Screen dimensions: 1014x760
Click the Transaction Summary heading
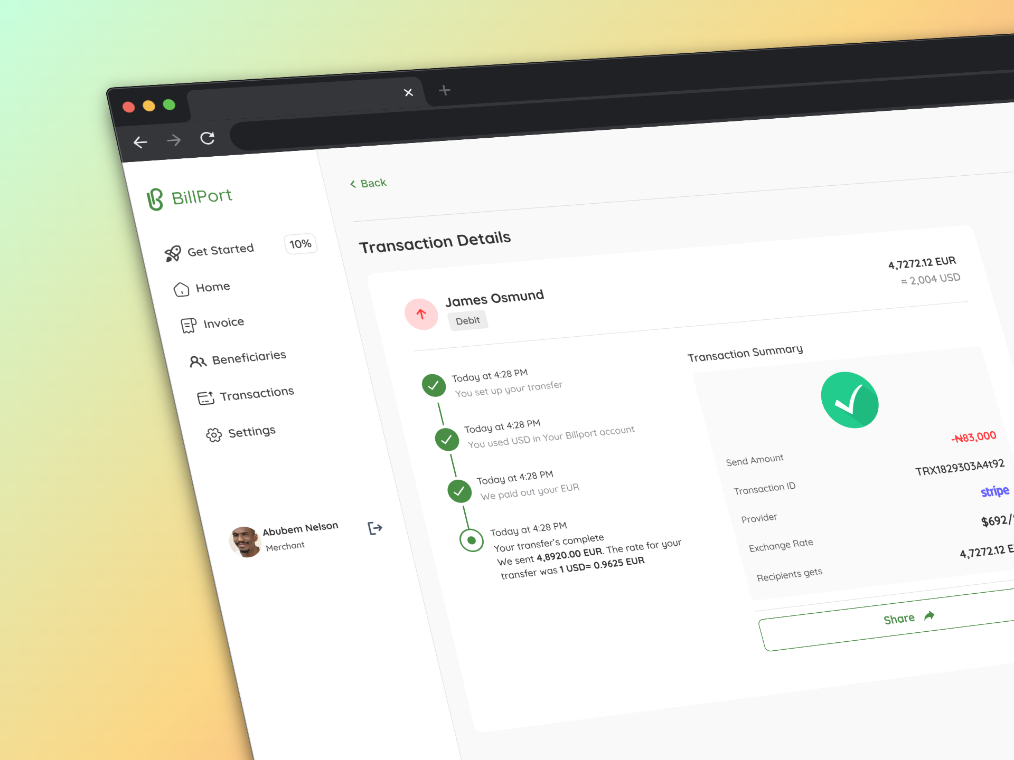(745, 353)
